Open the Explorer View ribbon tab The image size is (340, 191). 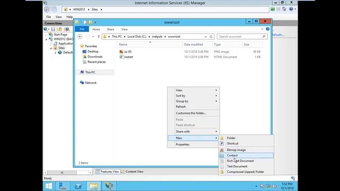[x=124, y=29]
